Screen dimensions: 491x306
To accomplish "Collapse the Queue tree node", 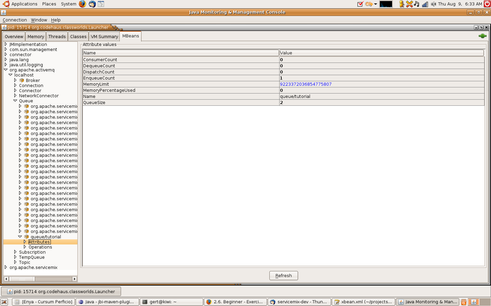I will click(15, 101).
